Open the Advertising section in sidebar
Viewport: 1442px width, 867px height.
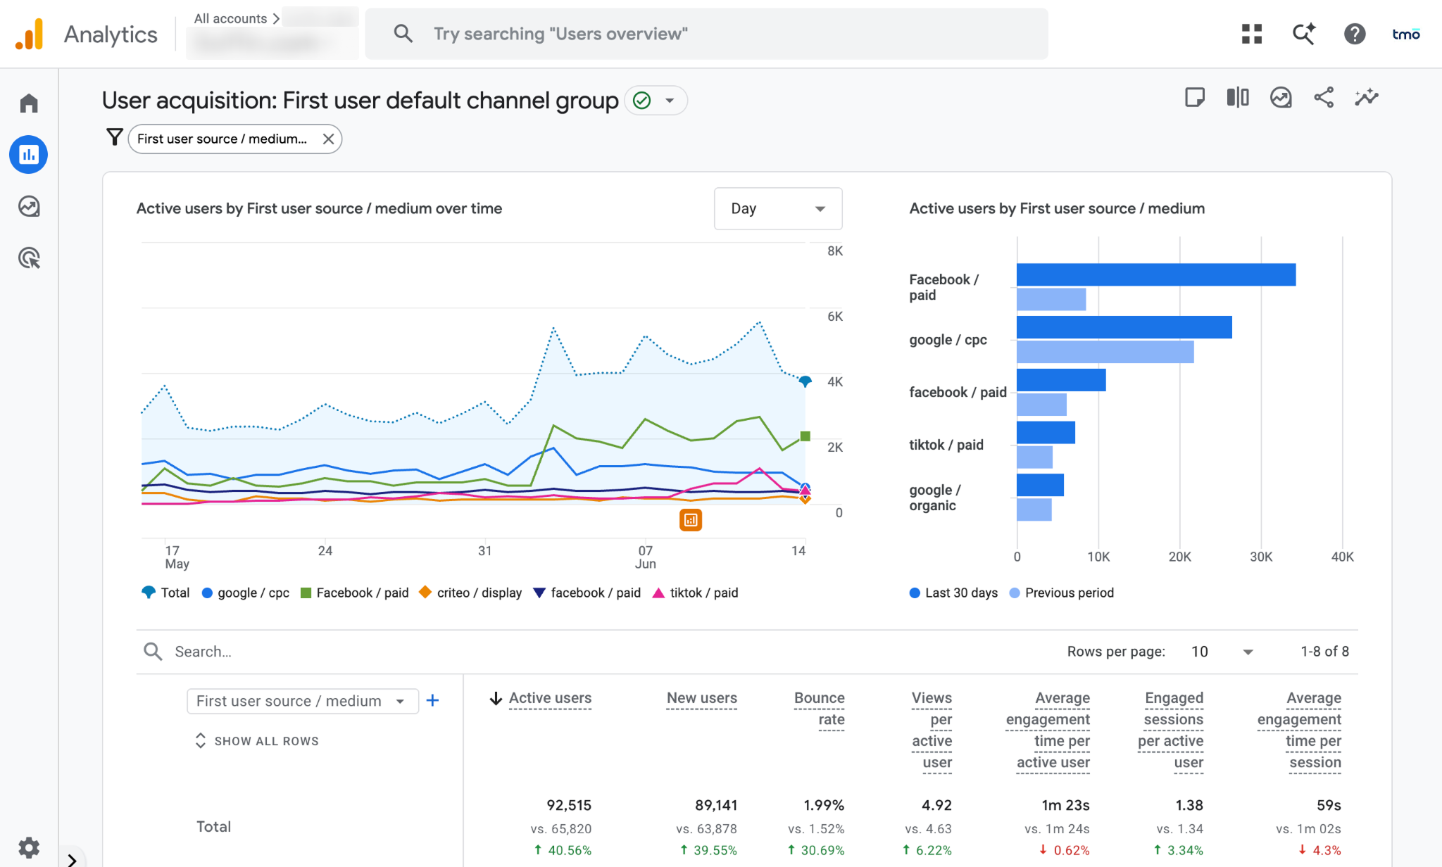coord(29,258)
